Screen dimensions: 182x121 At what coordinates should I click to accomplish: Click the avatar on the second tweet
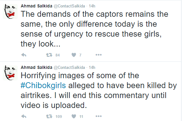[10, 73]
